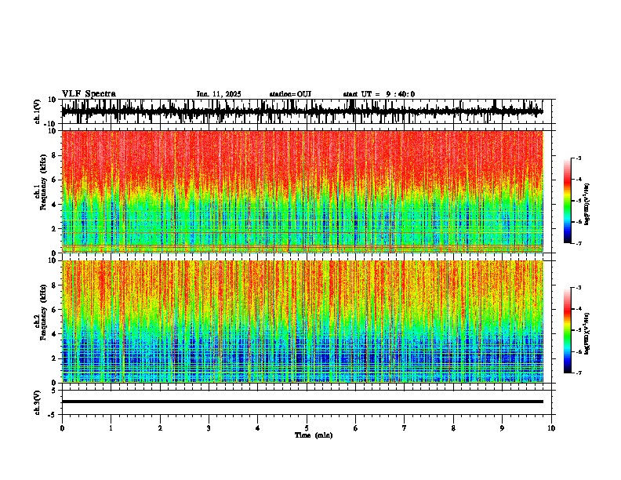
Task: Click the "4" tick on the time axis
Action: click(258, 428)
